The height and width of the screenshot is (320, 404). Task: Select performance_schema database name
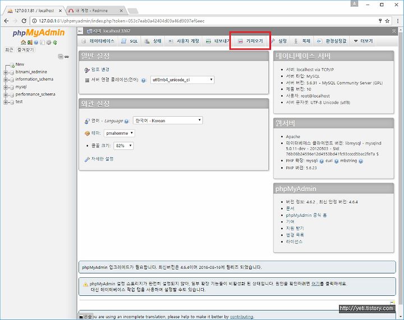click(x=35, y=94)
